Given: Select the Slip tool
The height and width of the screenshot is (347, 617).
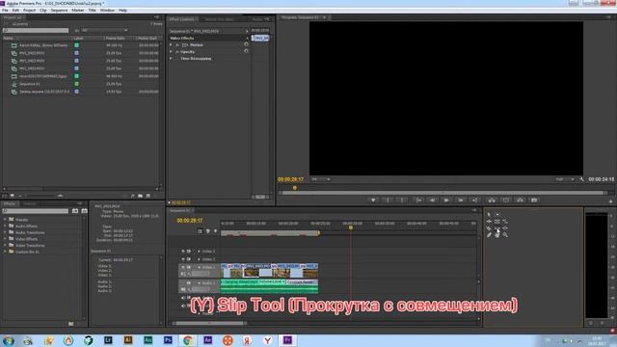Looking at the screenshot, I should coord(497,228).
